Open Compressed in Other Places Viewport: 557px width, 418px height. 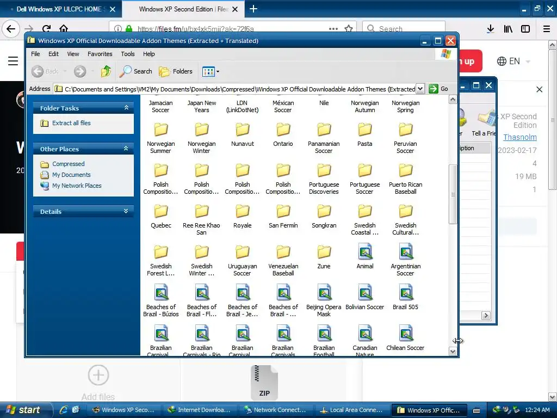pos(68,164)
